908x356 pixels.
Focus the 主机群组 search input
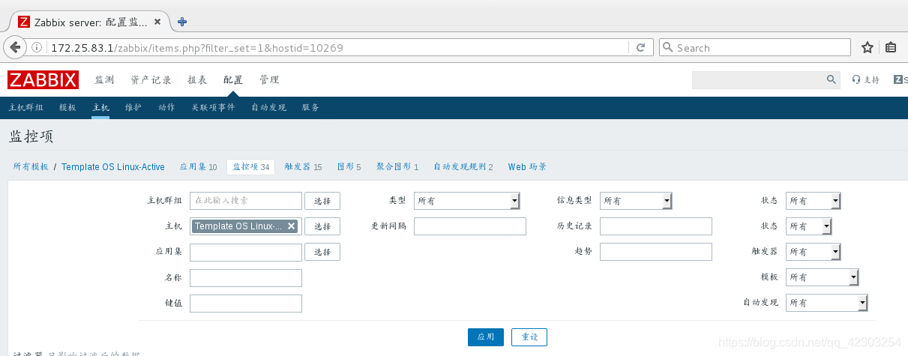[x=246, y=201]
